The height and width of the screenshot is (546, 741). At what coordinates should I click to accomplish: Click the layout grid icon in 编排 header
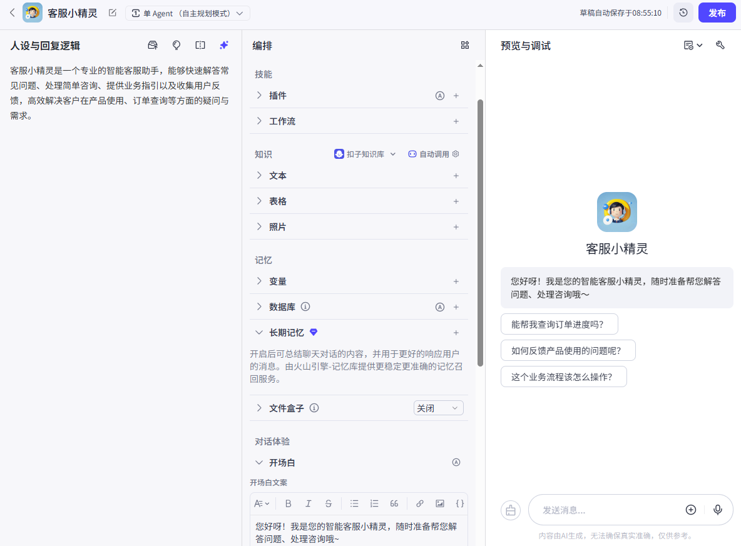tap(465, 45)
